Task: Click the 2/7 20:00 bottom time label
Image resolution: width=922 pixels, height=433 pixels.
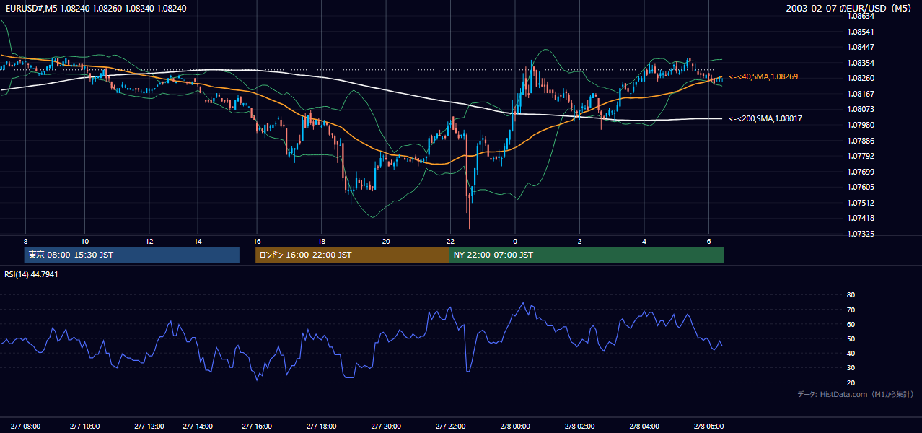Action: [x=385, y=426]
